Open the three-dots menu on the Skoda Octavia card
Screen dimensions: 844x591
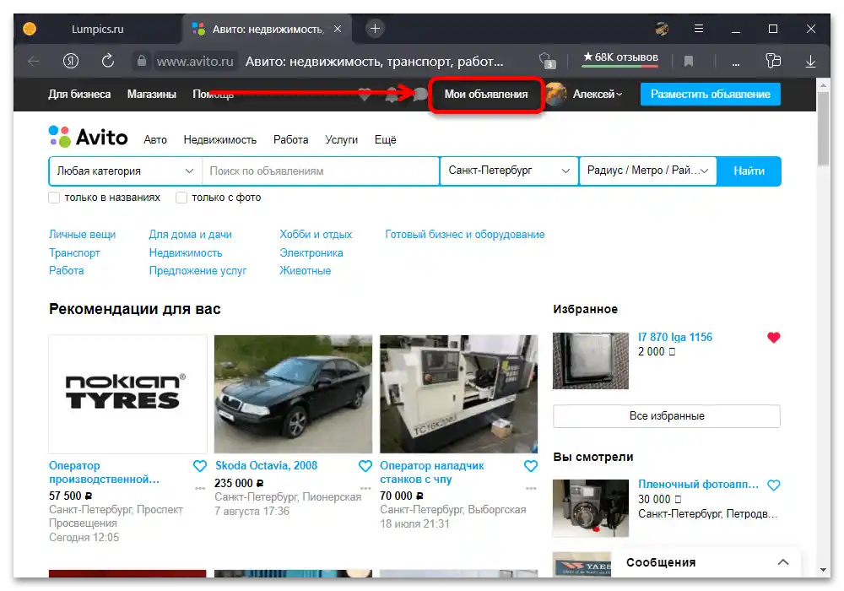[365, 488]
